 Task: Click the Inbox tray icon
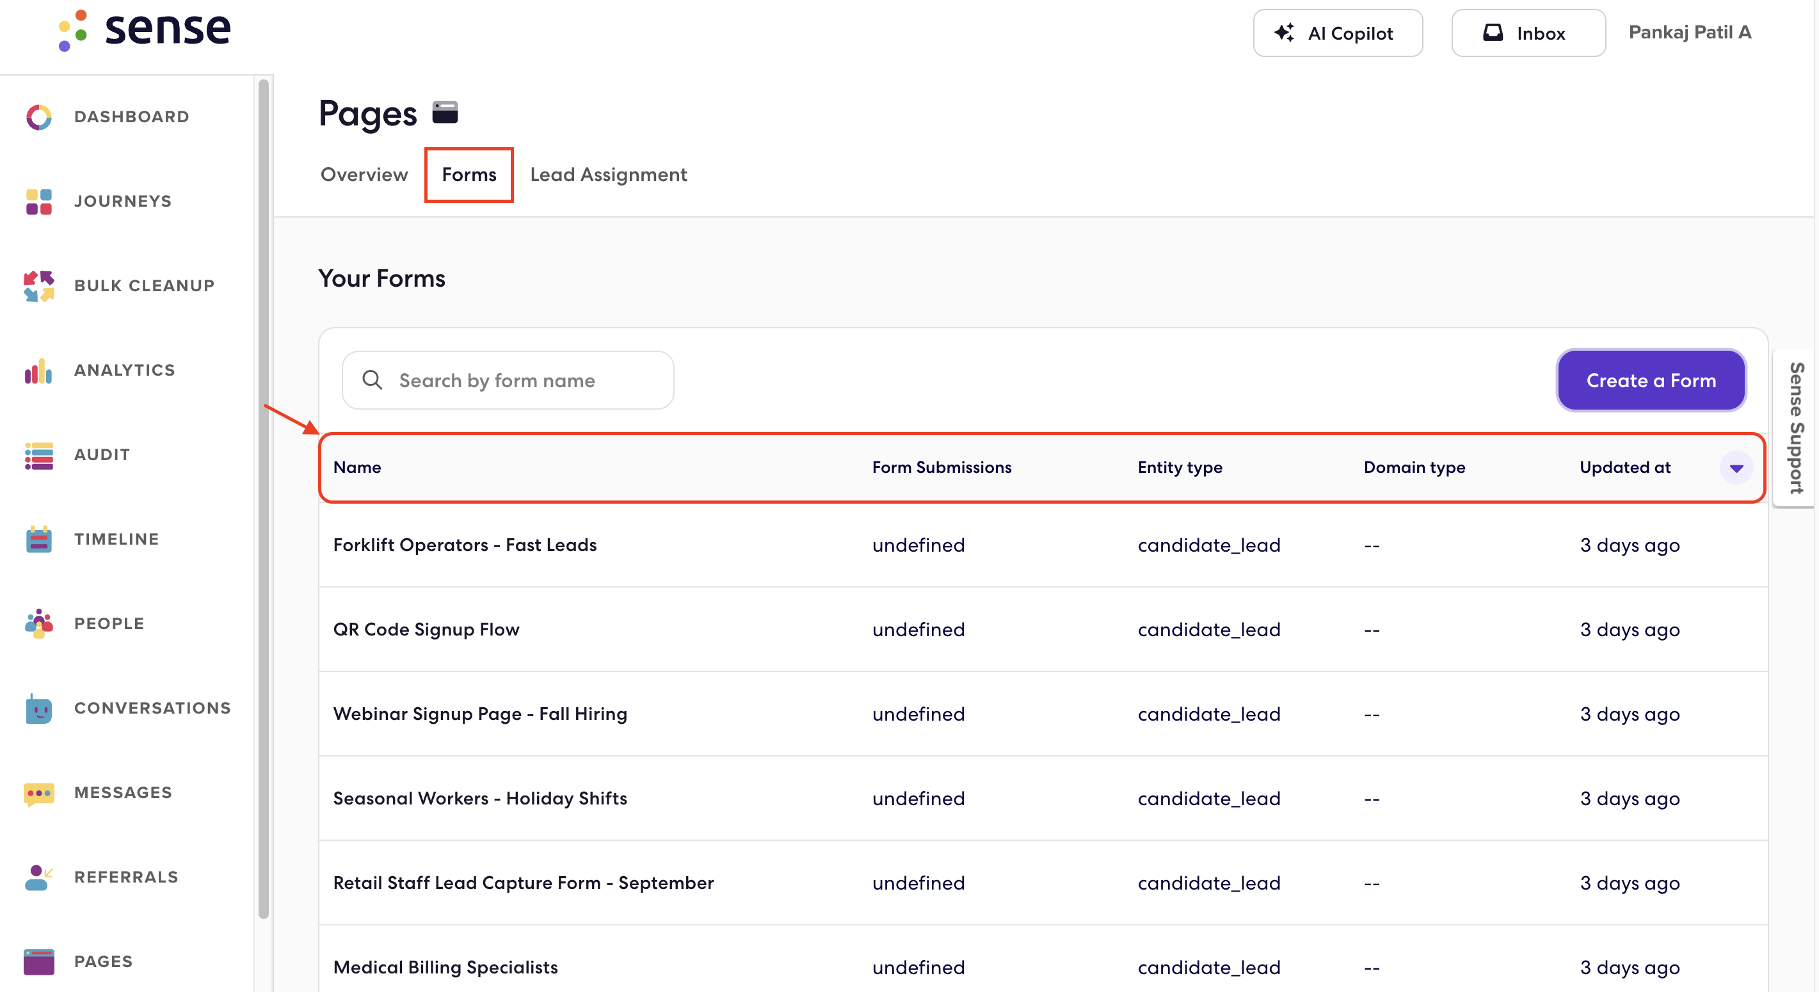[1493, 33]
